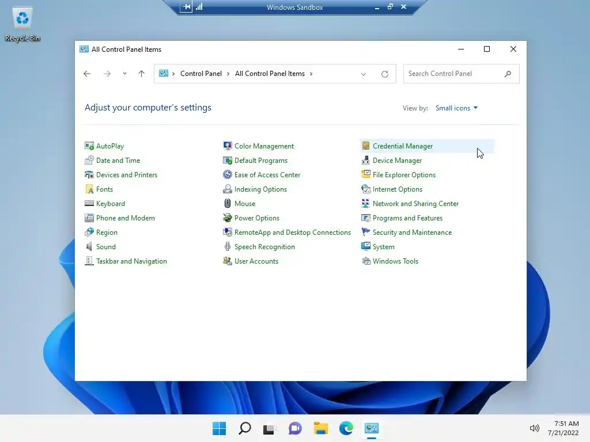Image resolution: width=590 pixels, height=442 pixels.
Task: Open the Default Programs icon
Action: click(227, 160)
